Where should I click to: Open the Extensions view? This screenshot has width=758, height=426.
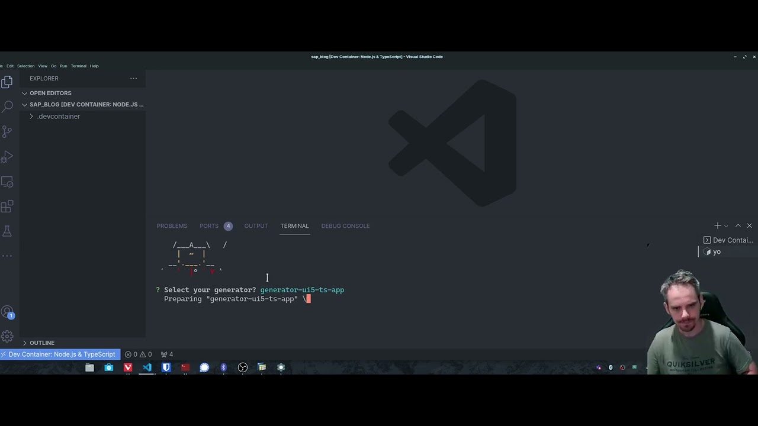7,206
